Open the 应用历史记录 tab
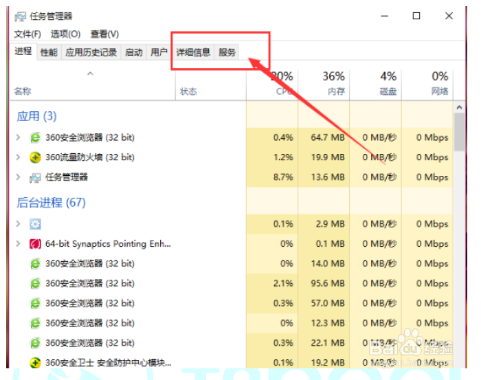The height and width of the screenshot is (380, 481). tap(91, 52)
